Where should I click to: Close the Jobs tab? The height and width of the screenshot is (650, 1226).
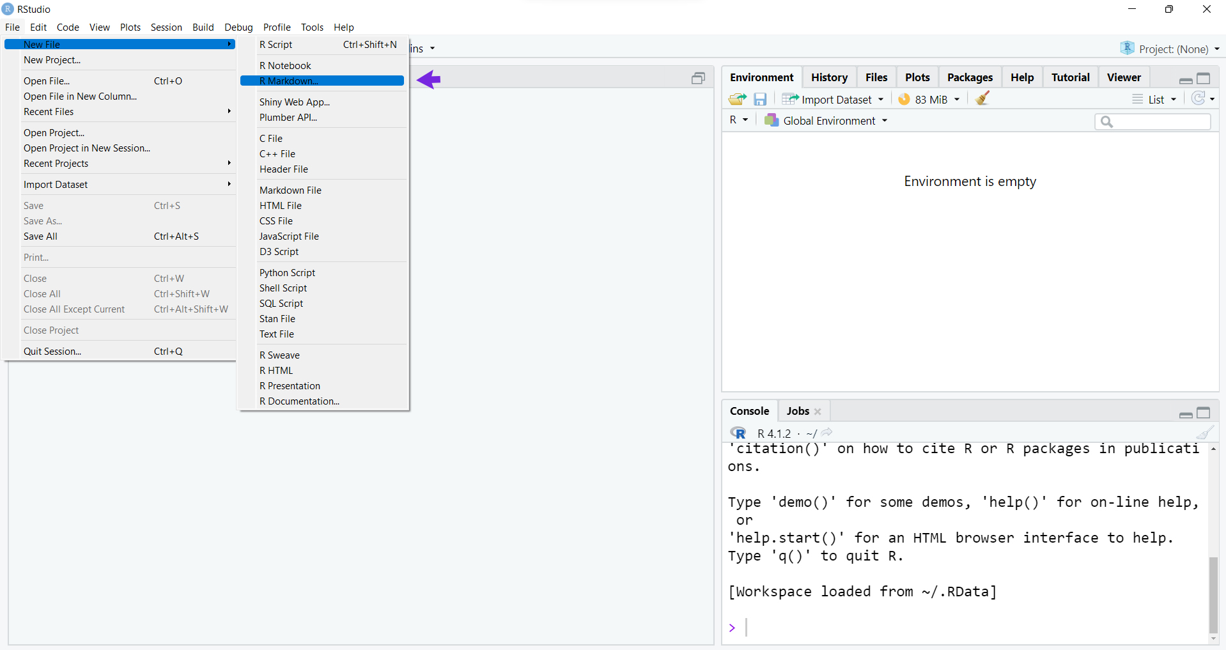pos(818,412)
